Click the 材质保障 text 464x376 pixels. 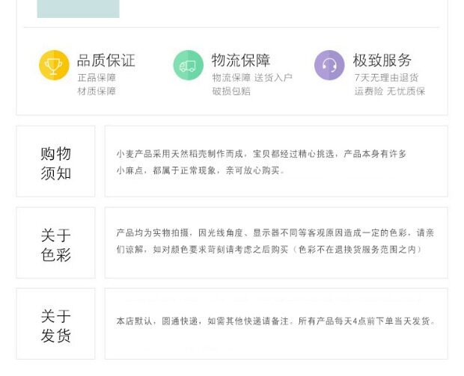(x=97, y=91)
